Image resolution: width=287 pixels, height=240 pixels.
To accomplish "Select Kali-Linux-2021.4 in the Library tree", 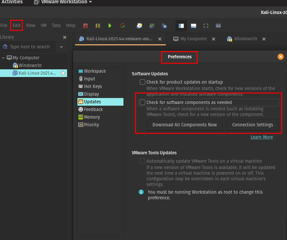I will point(33,73).
